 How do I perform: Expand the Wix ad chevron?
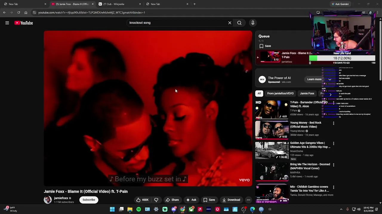click(x=330, y=79)
